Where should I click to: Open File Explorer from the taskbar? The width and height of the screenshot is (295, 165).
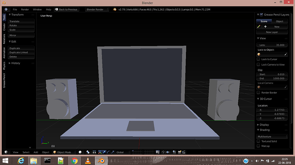(34, 161)
